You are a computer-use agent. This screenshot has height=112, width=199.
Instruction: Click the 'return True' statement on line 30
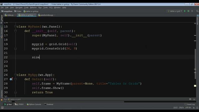coord(42,92)
